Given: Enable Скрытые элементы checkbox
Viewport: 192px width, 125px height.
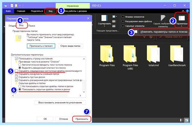Looking at the screenshot, I should (x=123, y=26).
